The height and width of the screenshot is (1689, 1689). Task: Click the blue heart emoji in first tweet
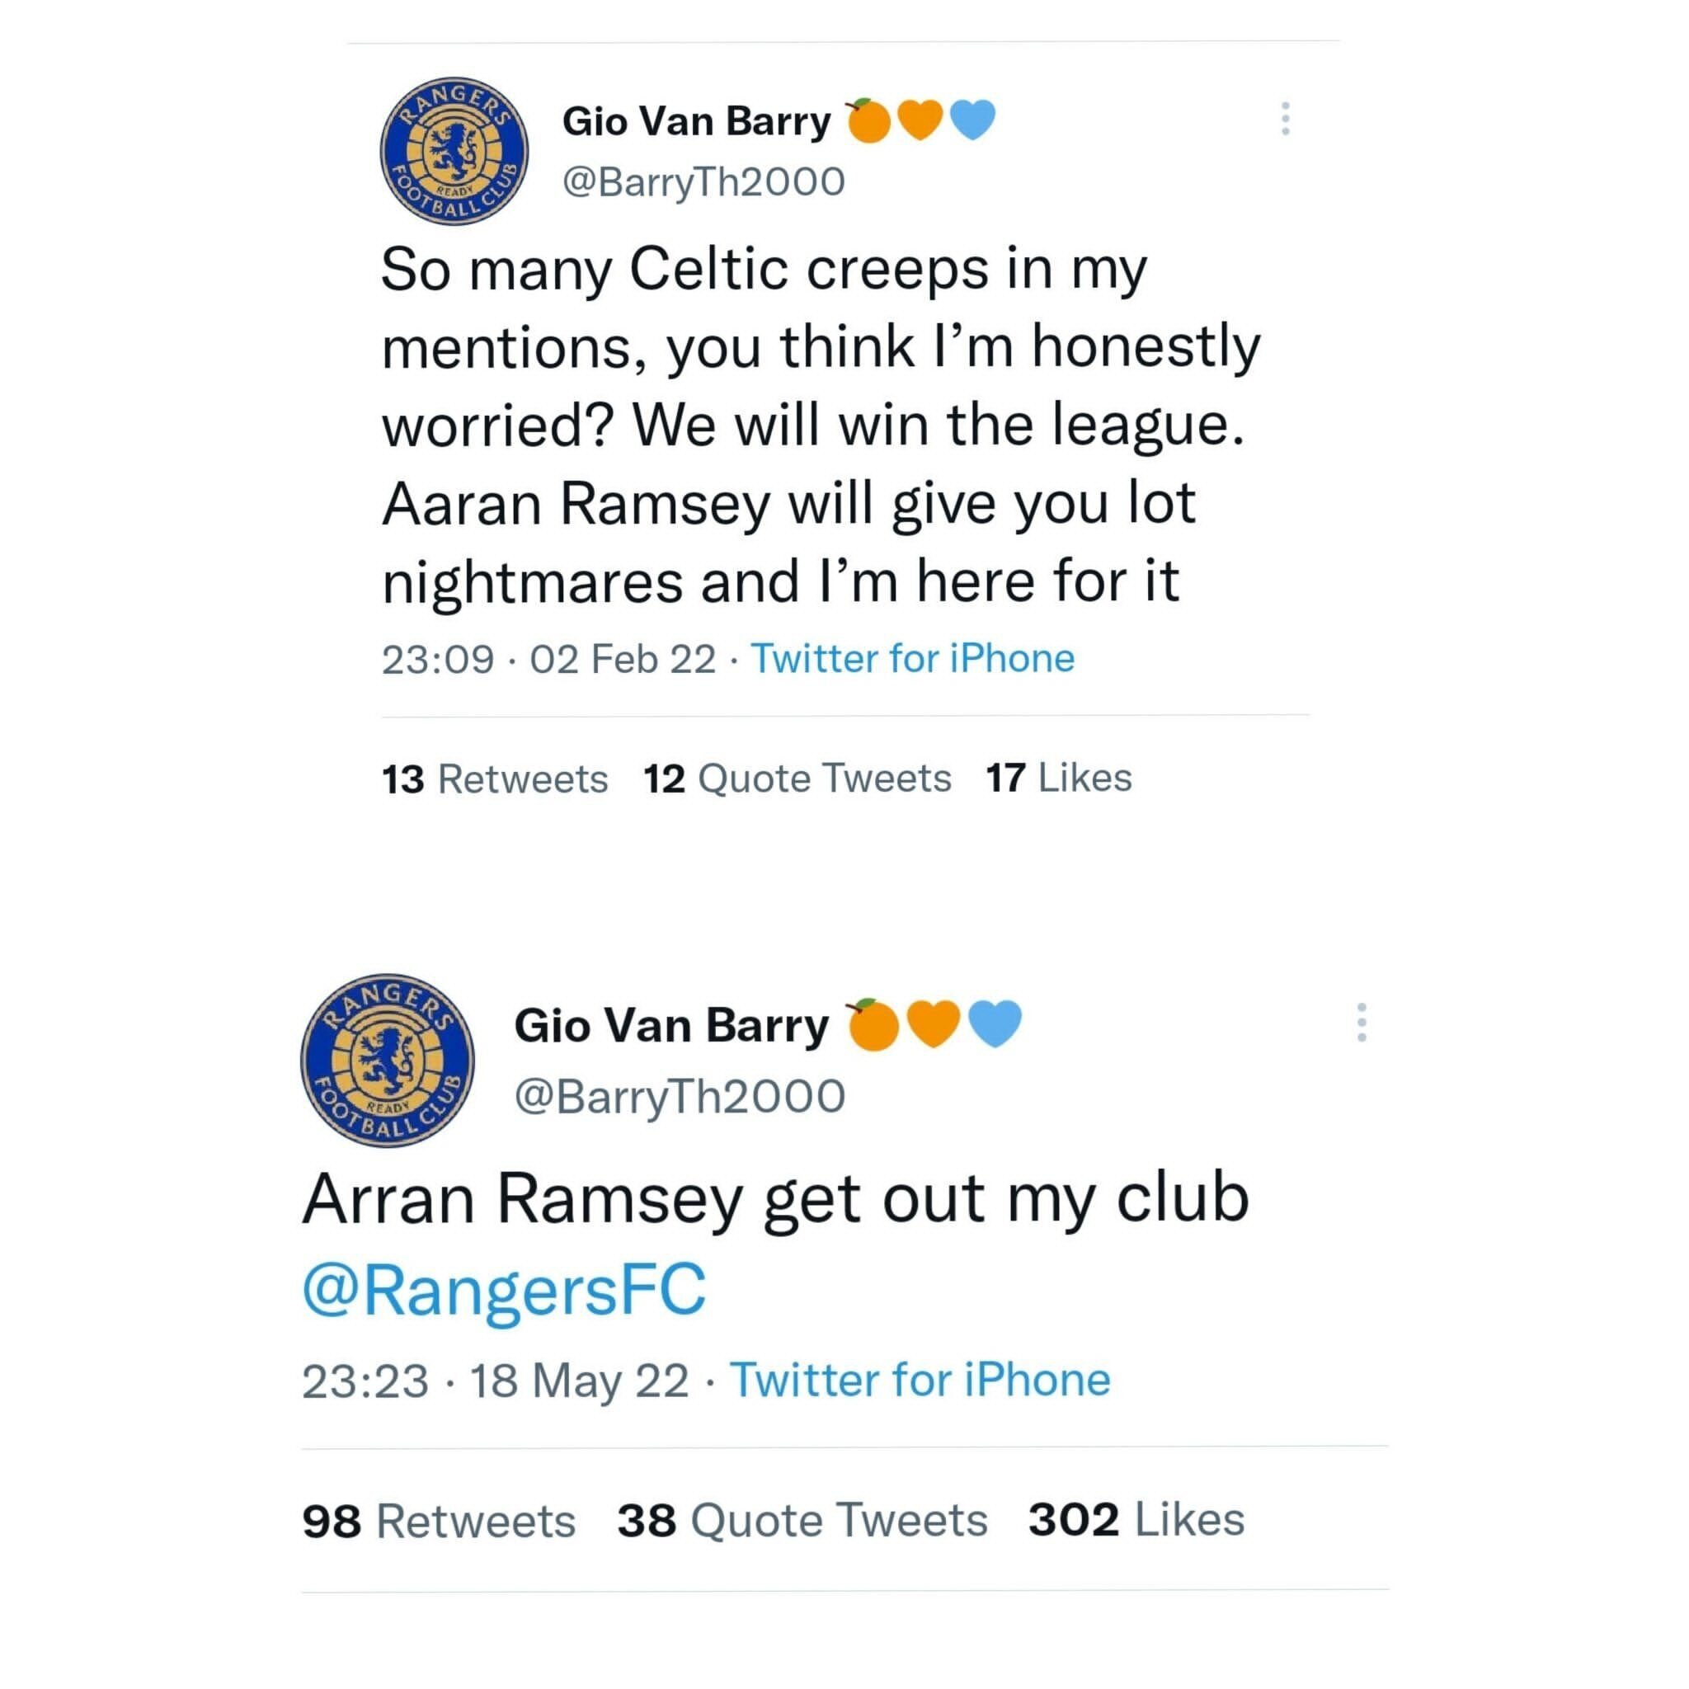[972, 120]
